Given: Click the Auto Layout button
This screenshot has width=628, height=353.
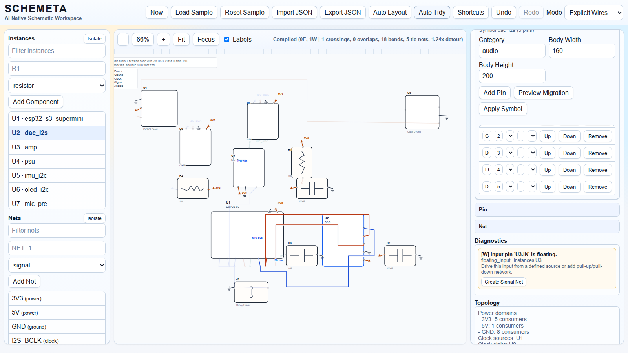Looking at the screenshot, I should click(x=390, y=13).
